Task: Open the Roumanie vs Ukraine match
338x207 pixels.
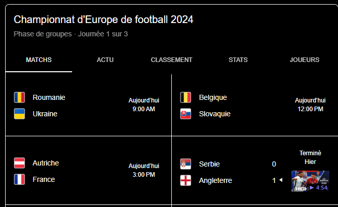Action: tap(88, 106)
